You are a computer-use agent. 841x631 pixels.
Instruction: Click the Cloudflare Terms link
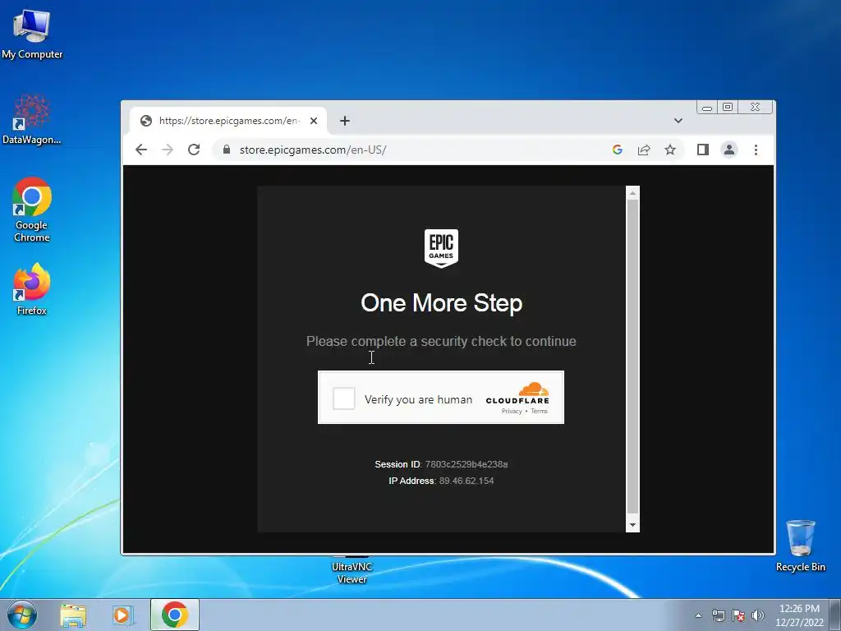point(539,411)
